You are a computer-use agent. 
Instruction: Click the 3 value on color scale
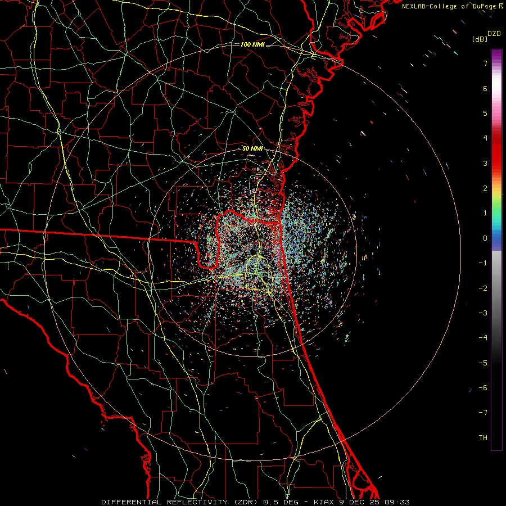pos(485,163)
